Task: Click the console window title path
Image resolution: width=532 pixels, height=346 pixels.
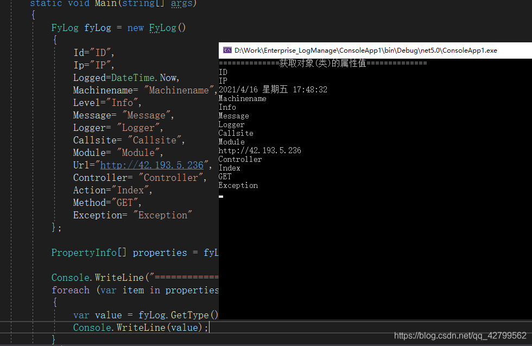Action: point(366,51)
